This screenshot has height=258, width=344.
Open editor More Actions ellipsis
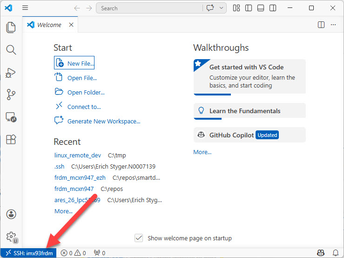click(x=333, y=25)
